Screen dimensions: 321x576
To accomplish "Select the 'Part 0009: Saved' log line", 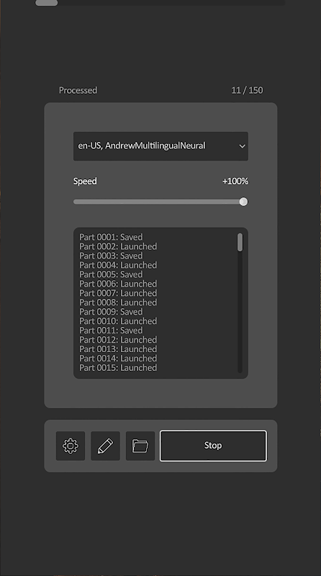I will tap(111, 312).
